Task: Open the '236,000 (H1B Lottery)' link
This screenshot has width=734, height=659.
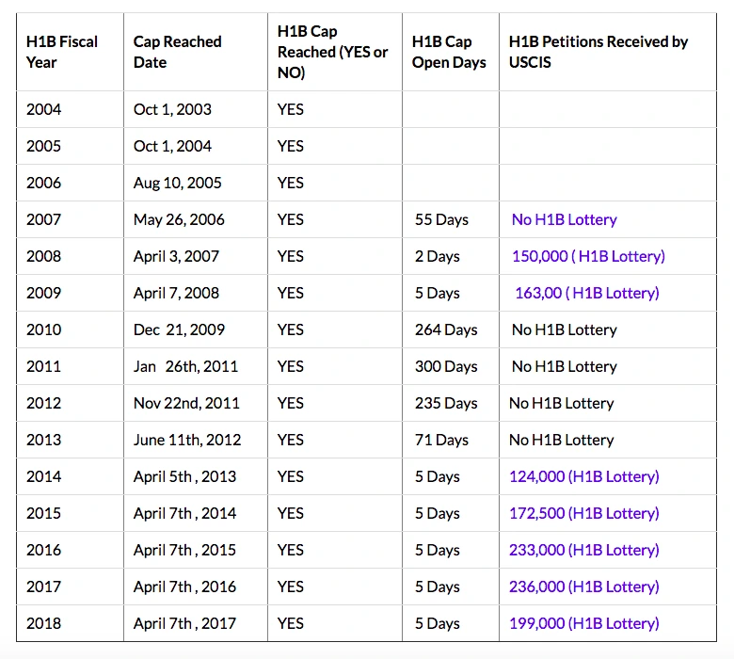Action: click(x=584, y=587)
